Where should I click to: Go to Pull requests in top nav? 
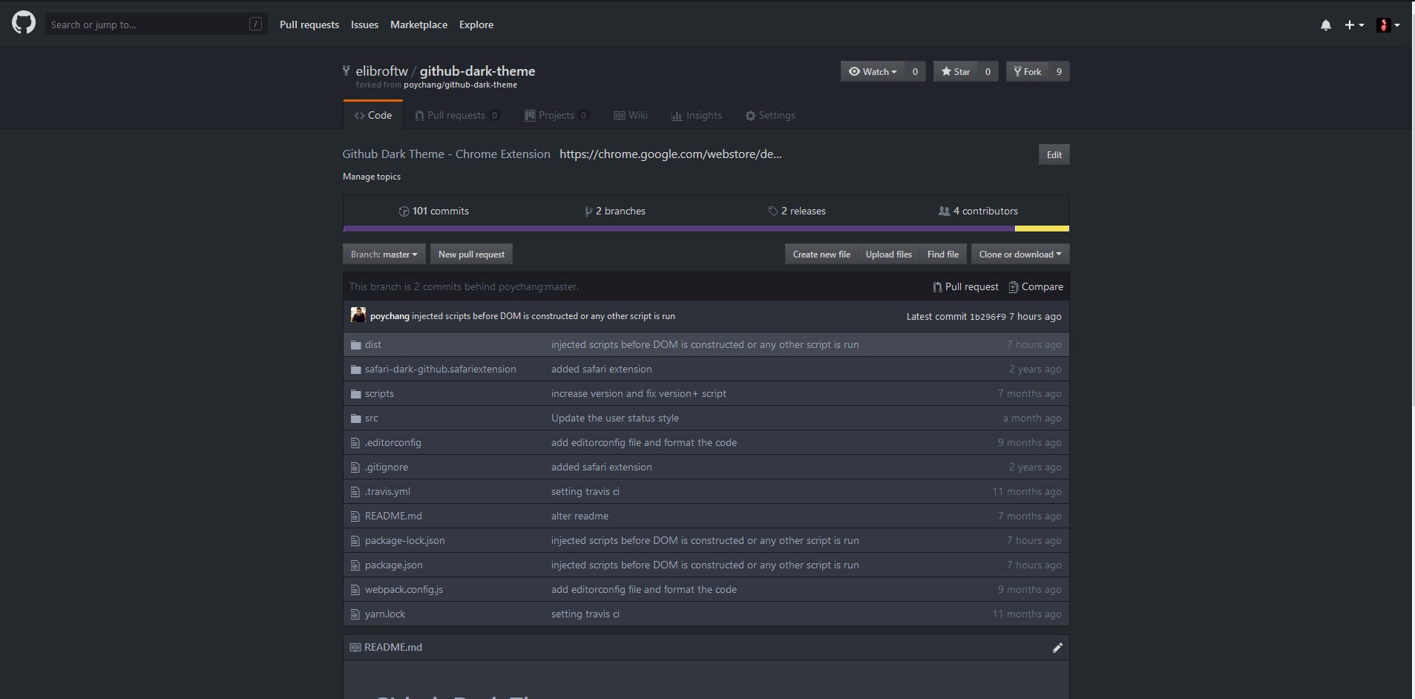click(x=309, y=24)
